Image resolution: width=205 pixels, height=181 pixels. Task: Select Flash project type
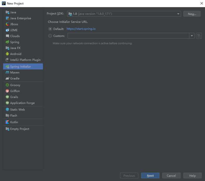point(23,116)
